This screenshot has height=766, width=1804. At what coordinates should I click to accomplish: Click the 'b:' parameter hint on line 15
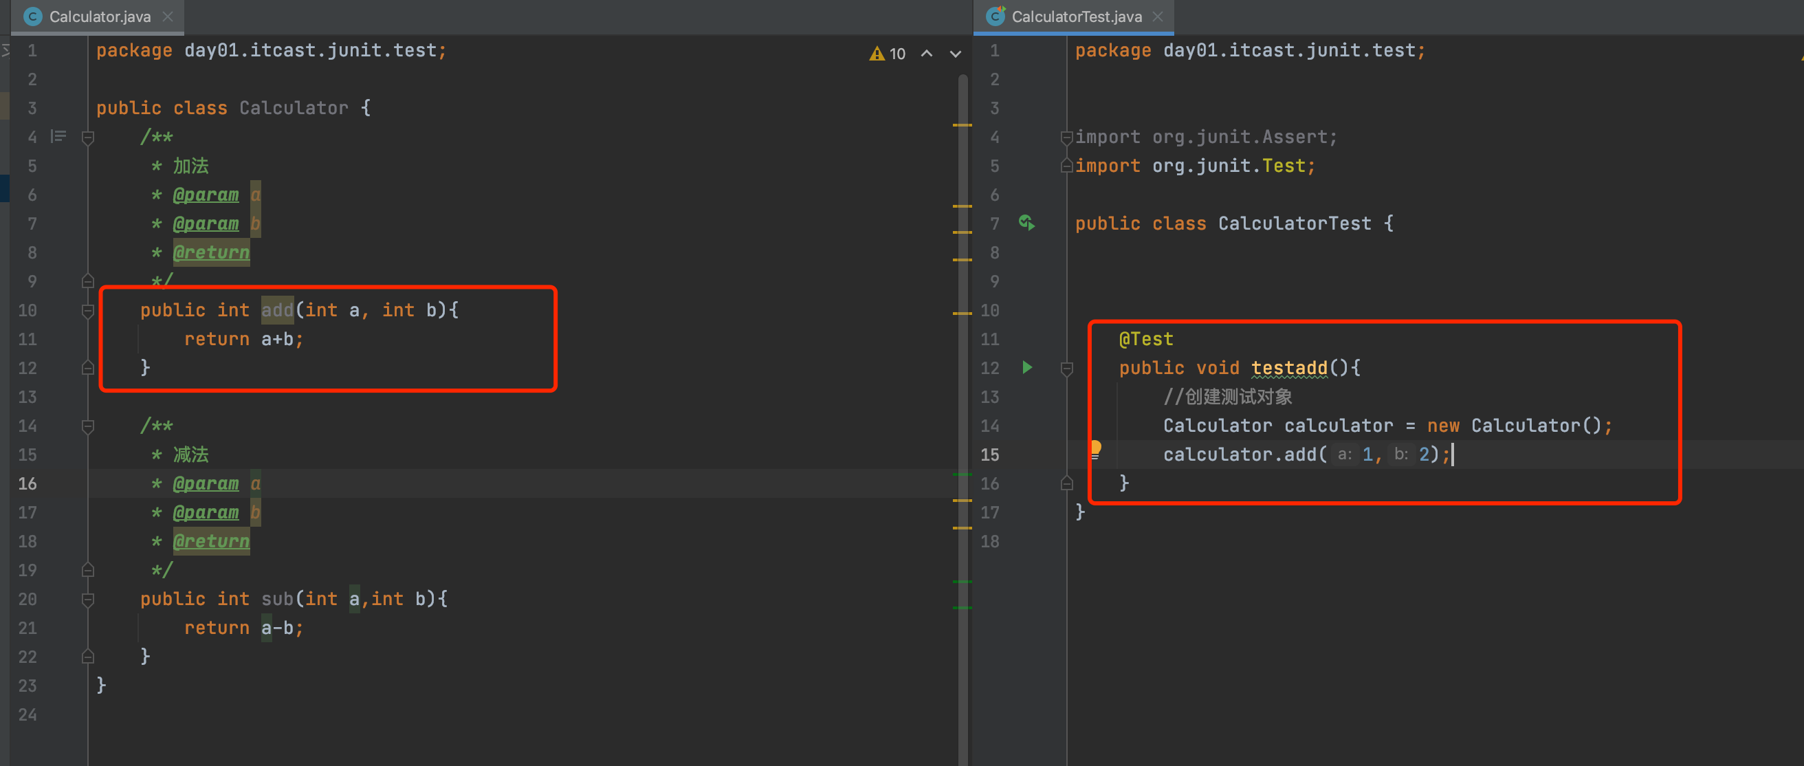1400,455
